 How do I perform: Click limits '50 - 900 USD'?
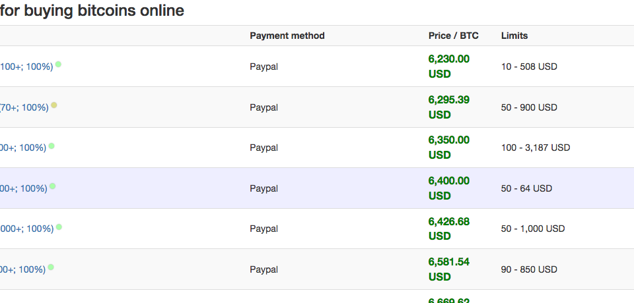point(529,108)
